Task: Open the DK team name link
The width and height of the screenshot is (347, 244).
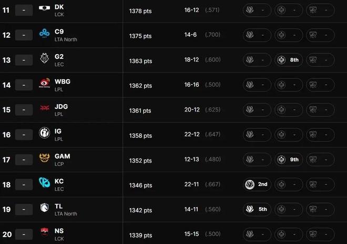Action: 59,7
